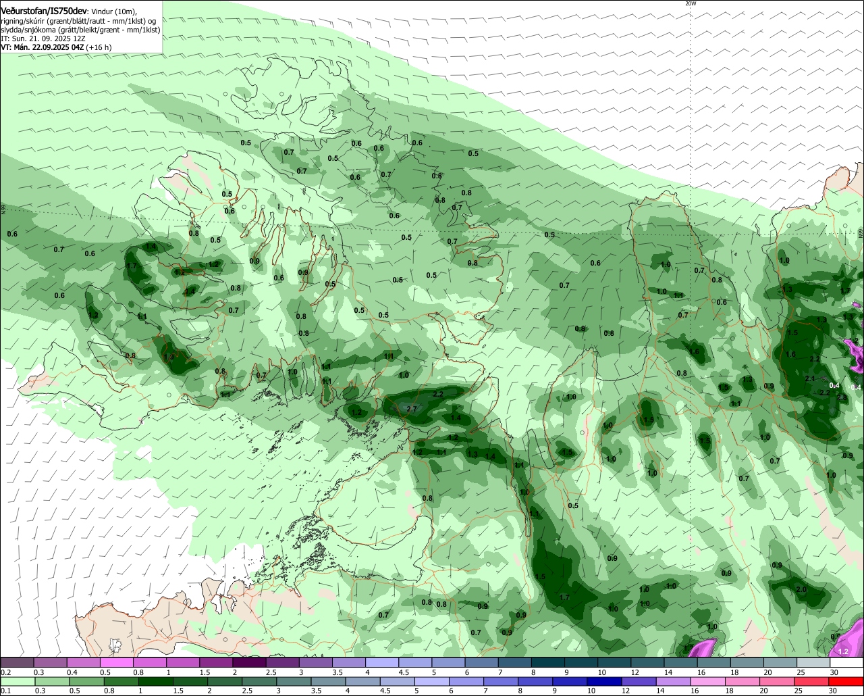Click upper legend swatch for 3–3.5 snow
The width and height of the screenshot is (864, 696).
pyautogui.click(x=316, y=662)
